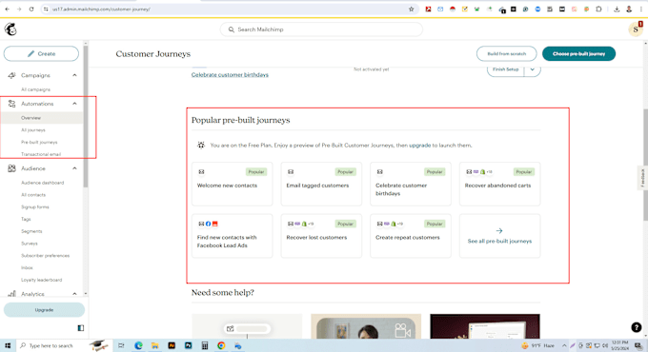Open the Email tagged customers card

[x=321, y=184]
